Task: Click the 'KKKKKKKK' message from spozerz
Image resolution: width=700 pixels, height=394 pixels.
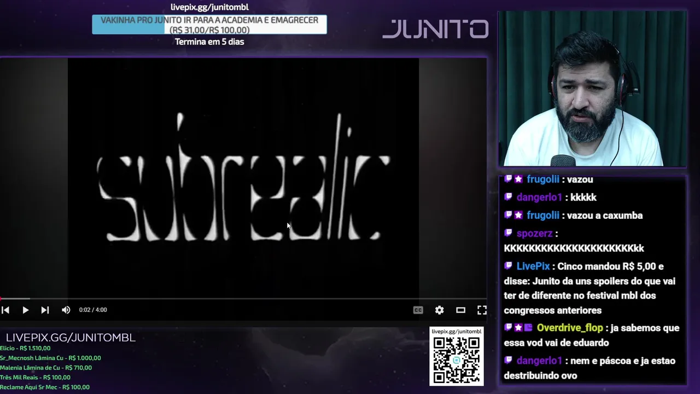Action: tap(574, 248)
